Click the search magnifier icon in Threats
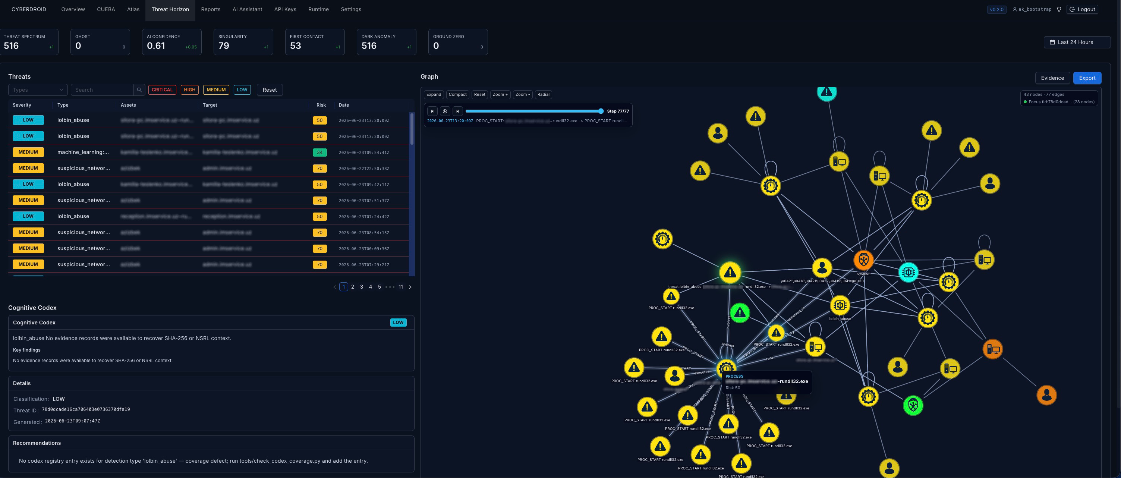 [139, 90]
